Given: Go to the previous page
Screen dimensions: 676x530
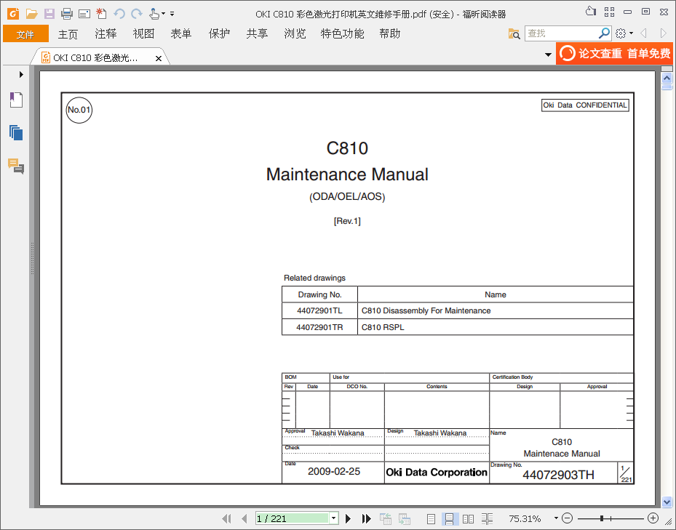Looking at the screenshot, I should (x=244, y=518).
